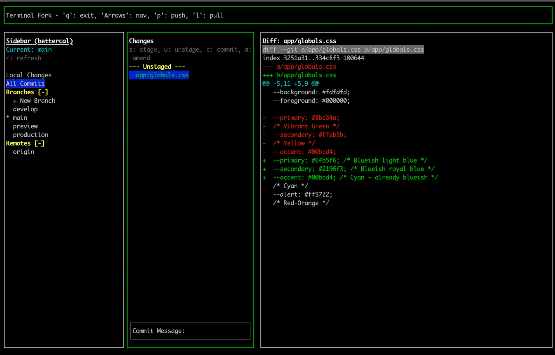Viewport: 555px width, 355px height.
Task: Select All Commits in sidebar
Action: 25,84
